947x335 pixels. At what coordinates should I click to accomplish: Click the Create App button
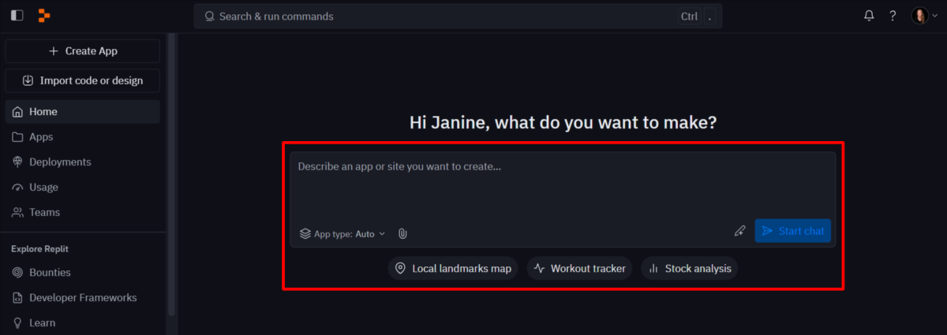(x=83, y=51)
